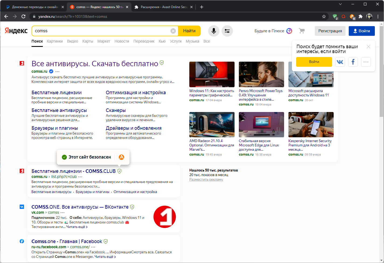Click the yellow Войти button in popup
Image resolution: width=384 pixels, height=263 pixels.
[314, 62]
